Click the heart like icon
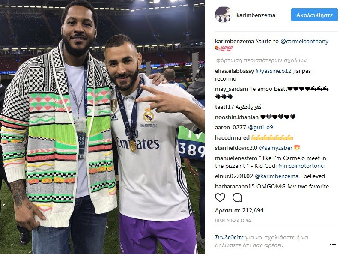 click(x=220, y=197)
